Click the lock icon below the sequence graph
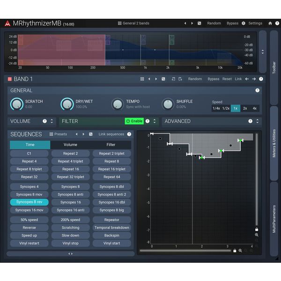This screenshot has height=281, width=281. pyautogui.click(x=235, y=251)
